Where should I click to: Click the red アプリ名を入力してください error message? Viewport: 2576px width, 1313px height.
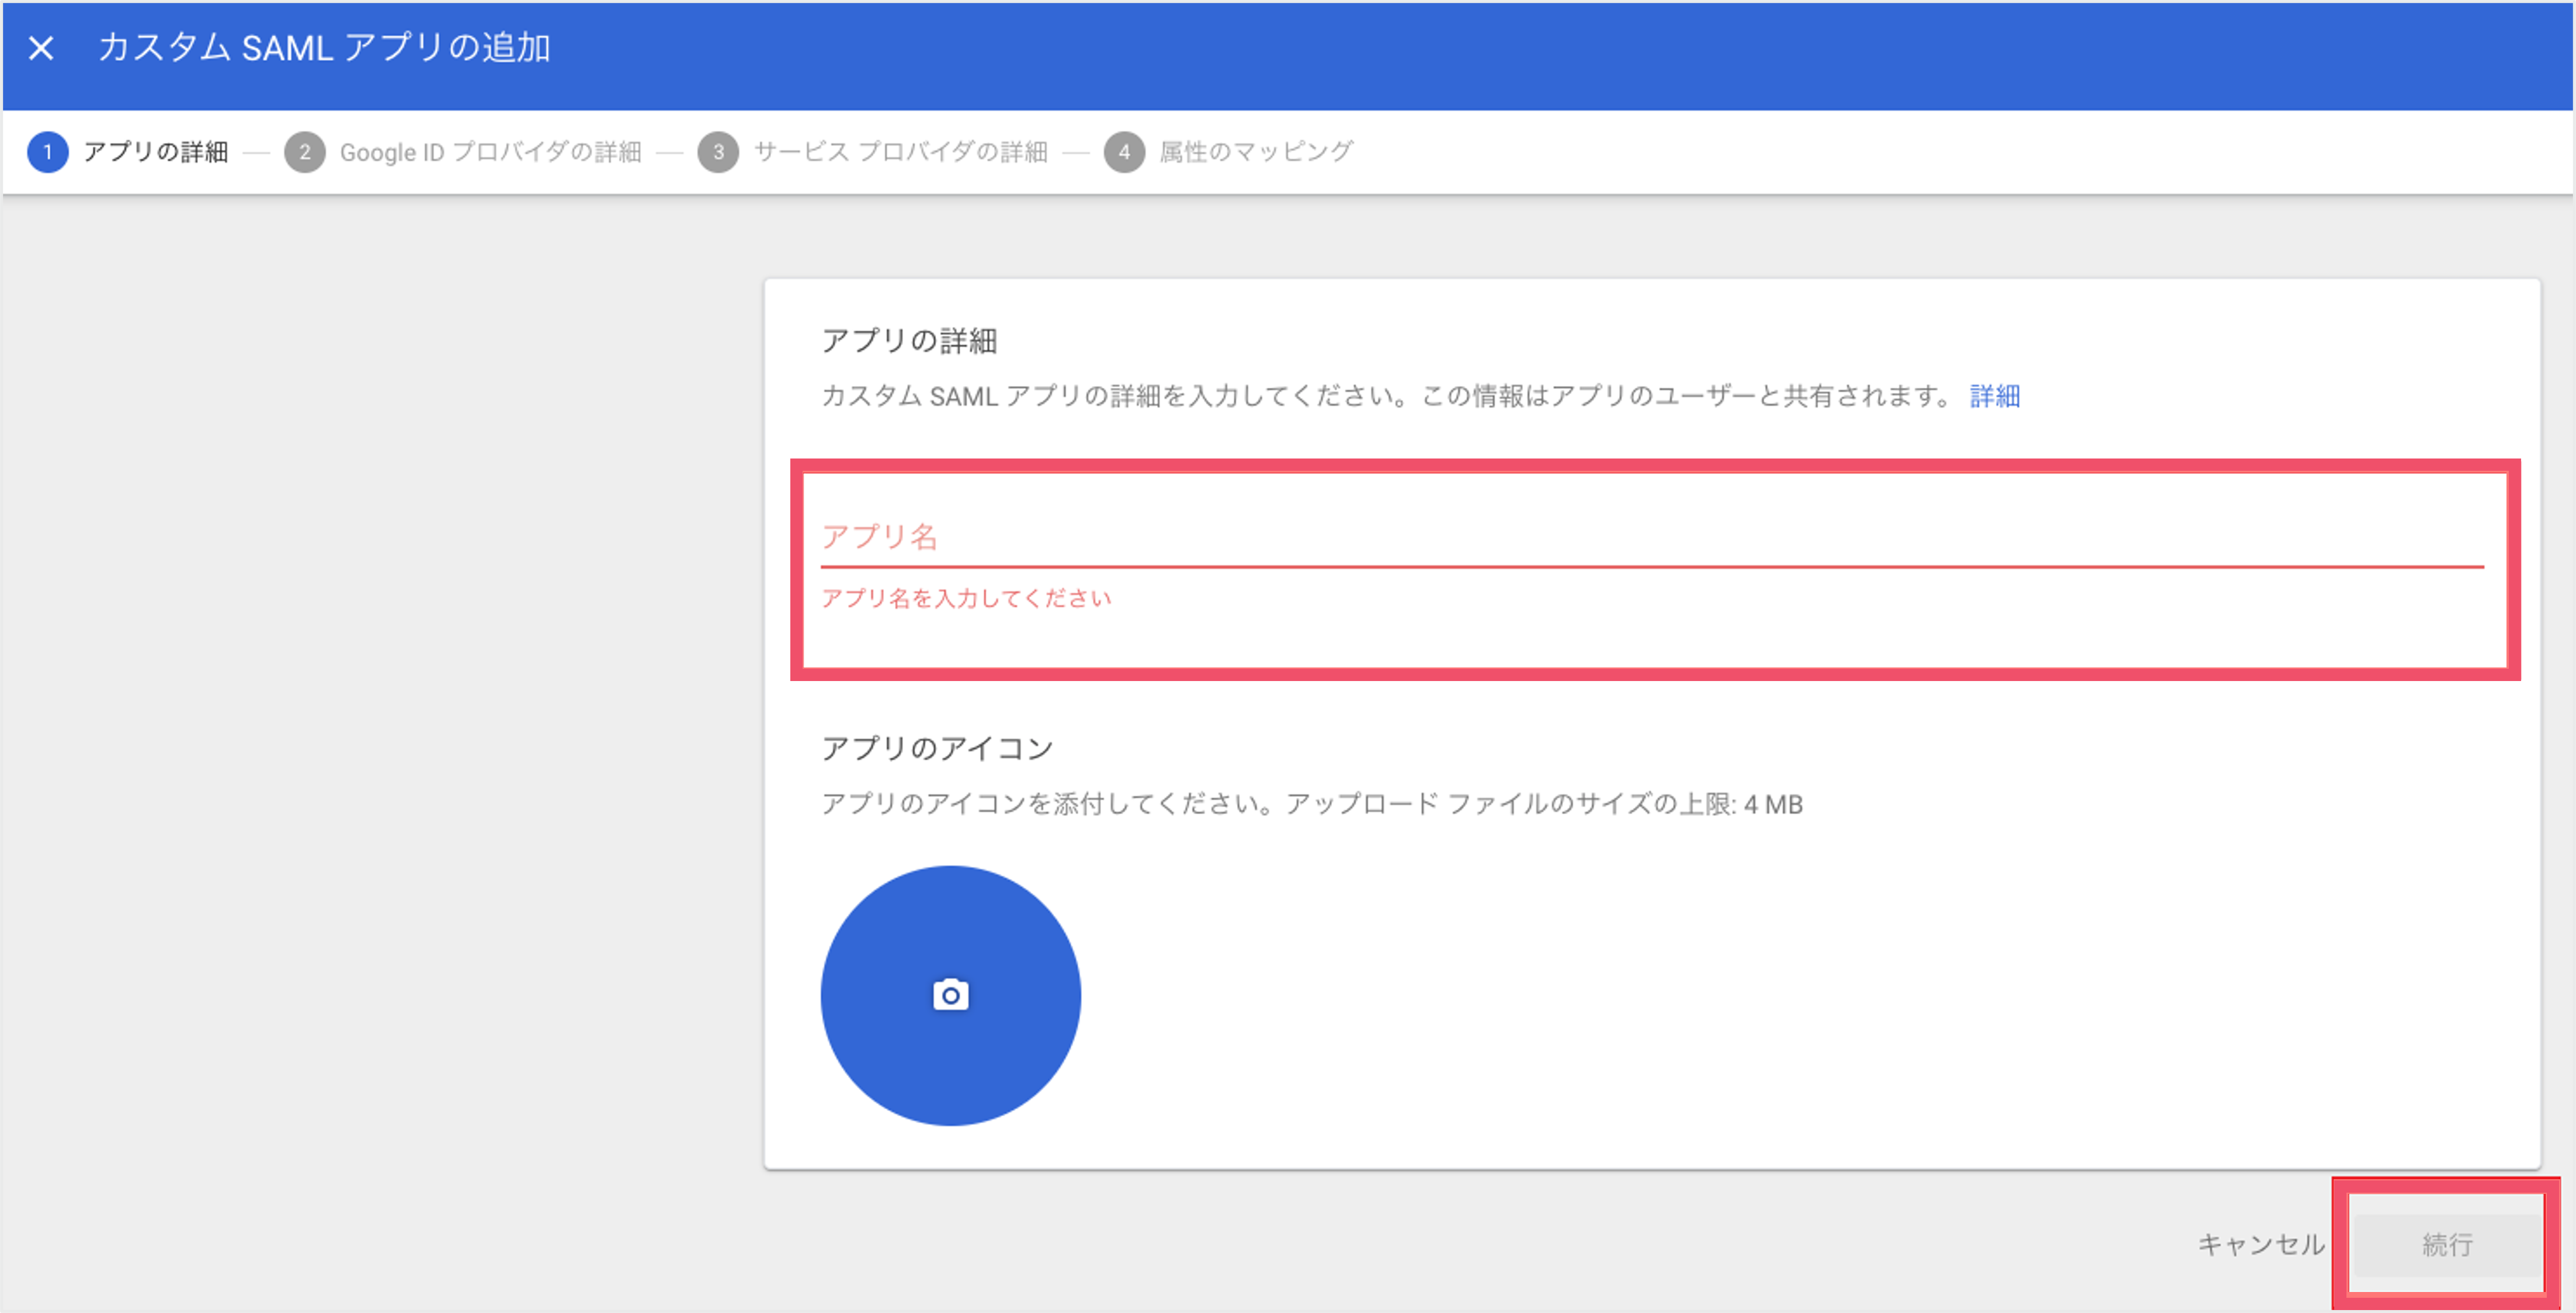pyautogui.click(x=966, y=598)
